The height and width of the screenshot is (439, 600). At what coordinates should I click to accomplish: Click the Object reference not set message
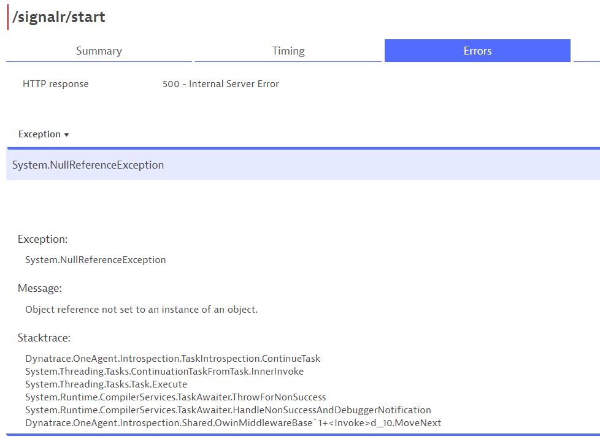(x=141, y=310)
